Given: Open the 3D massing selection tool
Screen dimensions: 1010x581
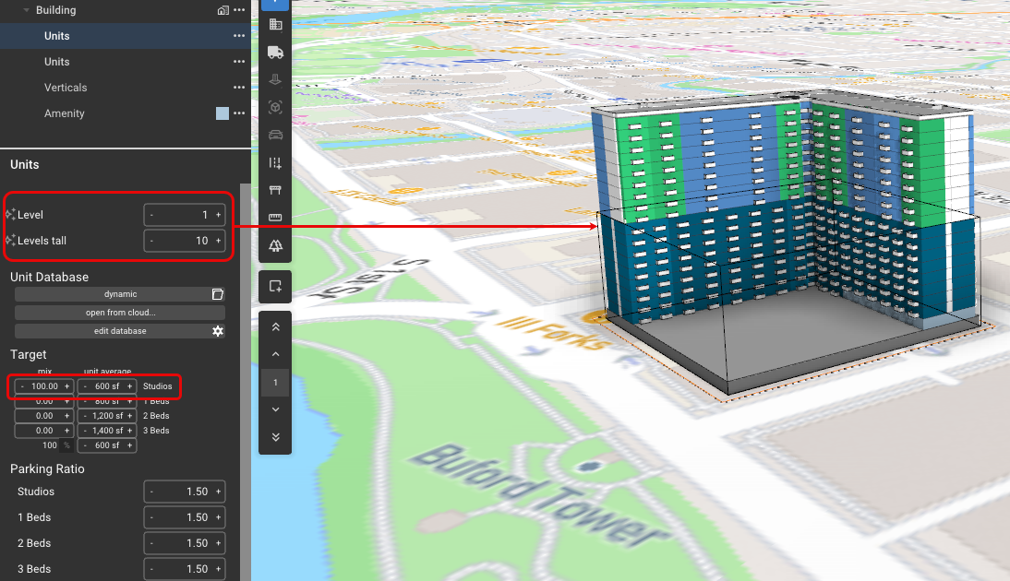Looking at the screenshot, I should [x=275, y=107].
